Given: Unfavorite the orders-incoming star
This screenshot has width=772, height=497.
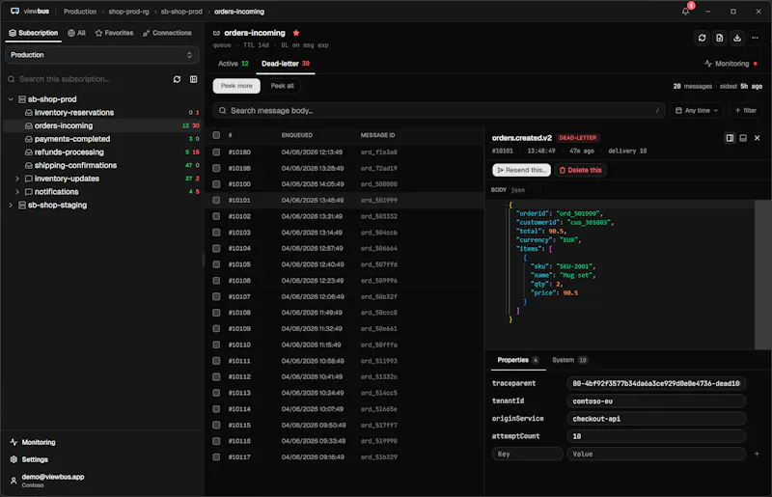Looking at the screenshot, I should coord(296,33).
